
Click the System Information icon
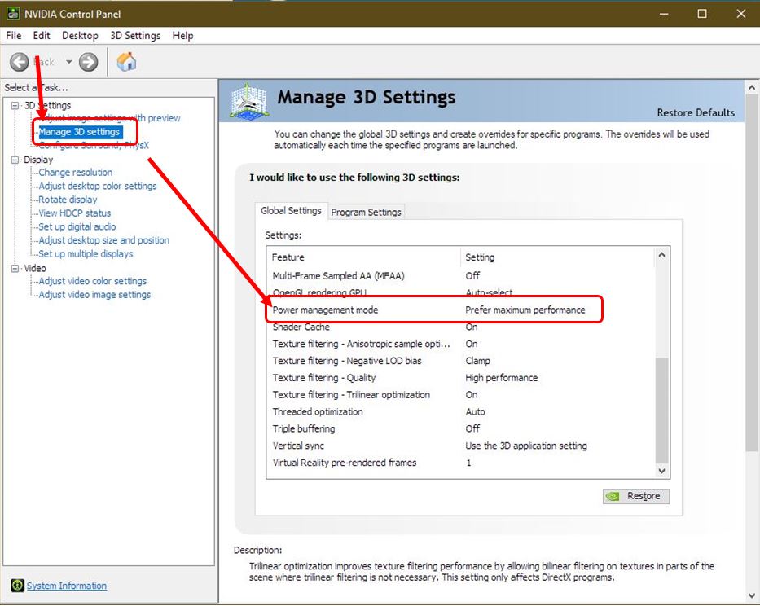pyautogui.click(x=17, y=585)
